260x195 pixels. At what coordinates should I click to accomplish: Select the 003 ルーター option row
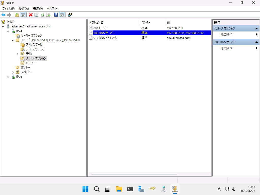150,28
